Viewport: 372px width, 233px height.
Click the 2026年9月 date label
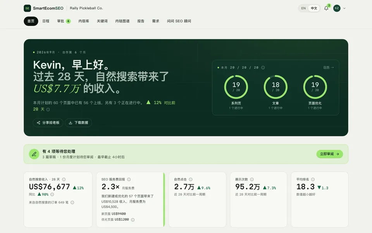pos(46,52)
